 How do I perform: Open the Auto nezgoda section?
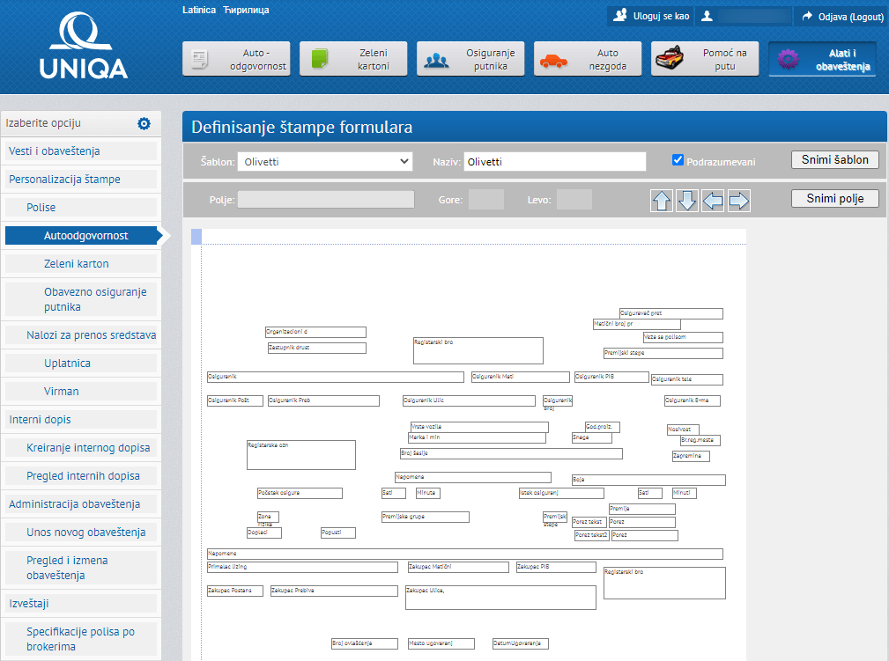pyautogui.click(x=587, y=59)
